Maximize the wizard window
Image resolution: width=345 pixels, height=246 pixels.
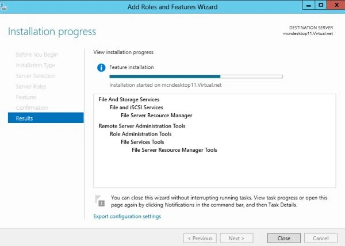[x=321, y=5]
